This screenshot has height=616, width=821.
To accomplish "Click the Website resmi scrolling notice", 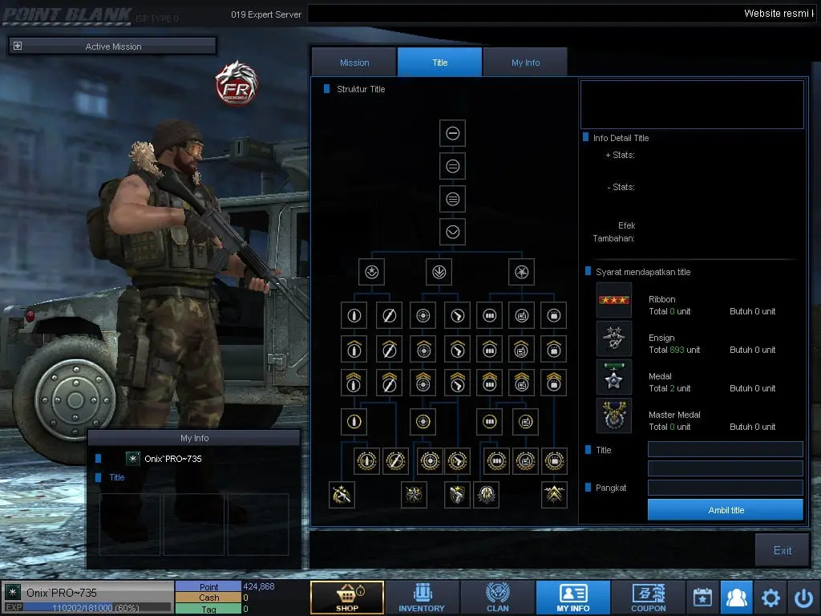I will pos(779,14).
